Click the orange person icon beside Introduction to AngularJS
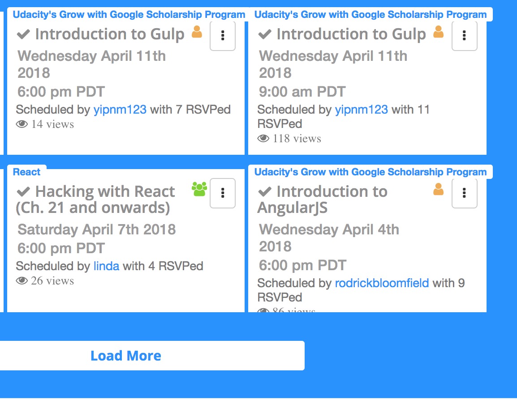 coord(438,189)
